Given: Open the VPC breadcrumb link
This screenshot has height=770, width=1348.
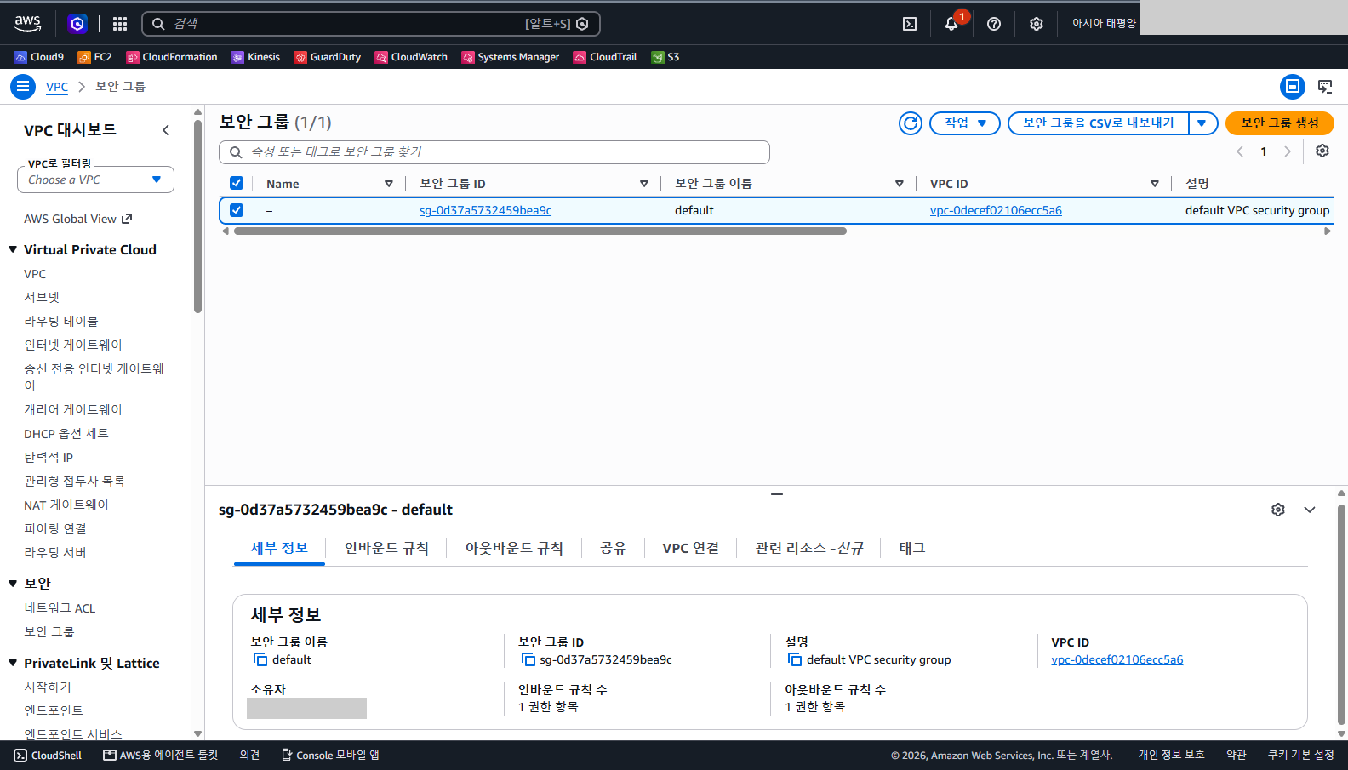Looking at the screenshot, I should [x=57, y=87].
